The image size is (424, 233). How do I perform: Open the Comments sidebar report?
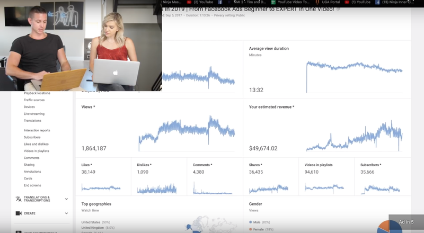[x=31, y=158]
